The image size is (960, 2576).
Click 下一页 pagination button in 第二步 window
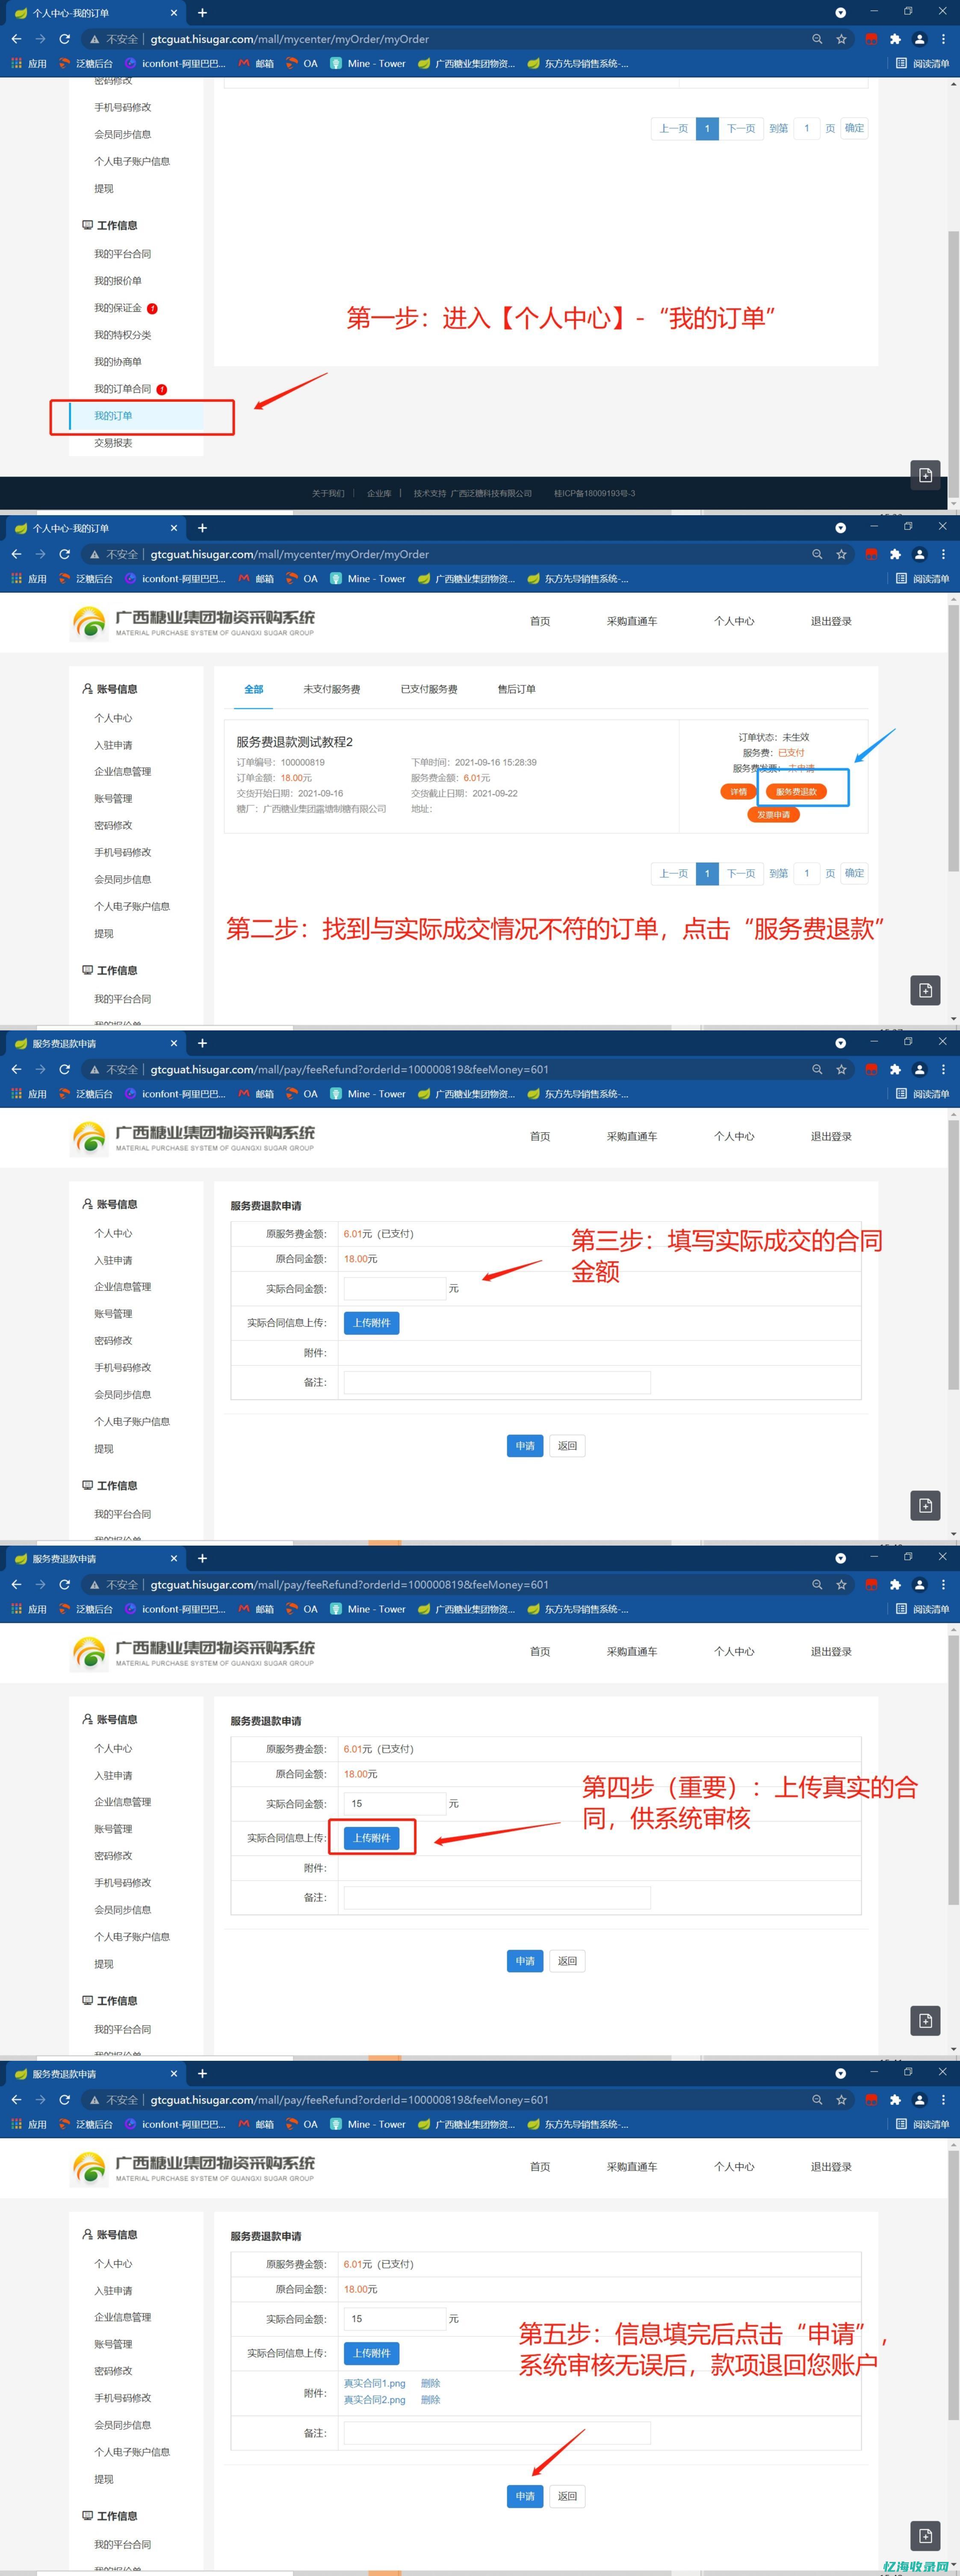coord(741,873)
